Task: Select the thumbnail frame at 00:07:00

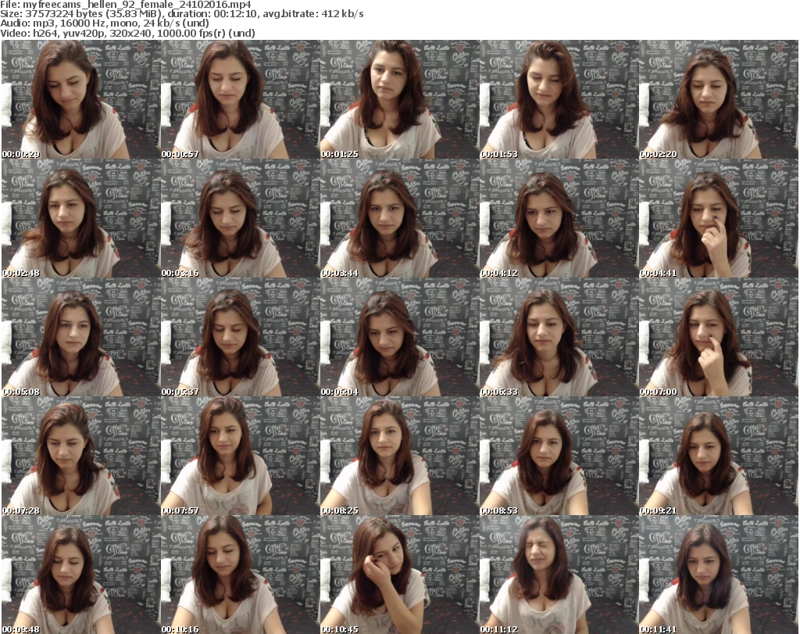Action: [719, 337]
